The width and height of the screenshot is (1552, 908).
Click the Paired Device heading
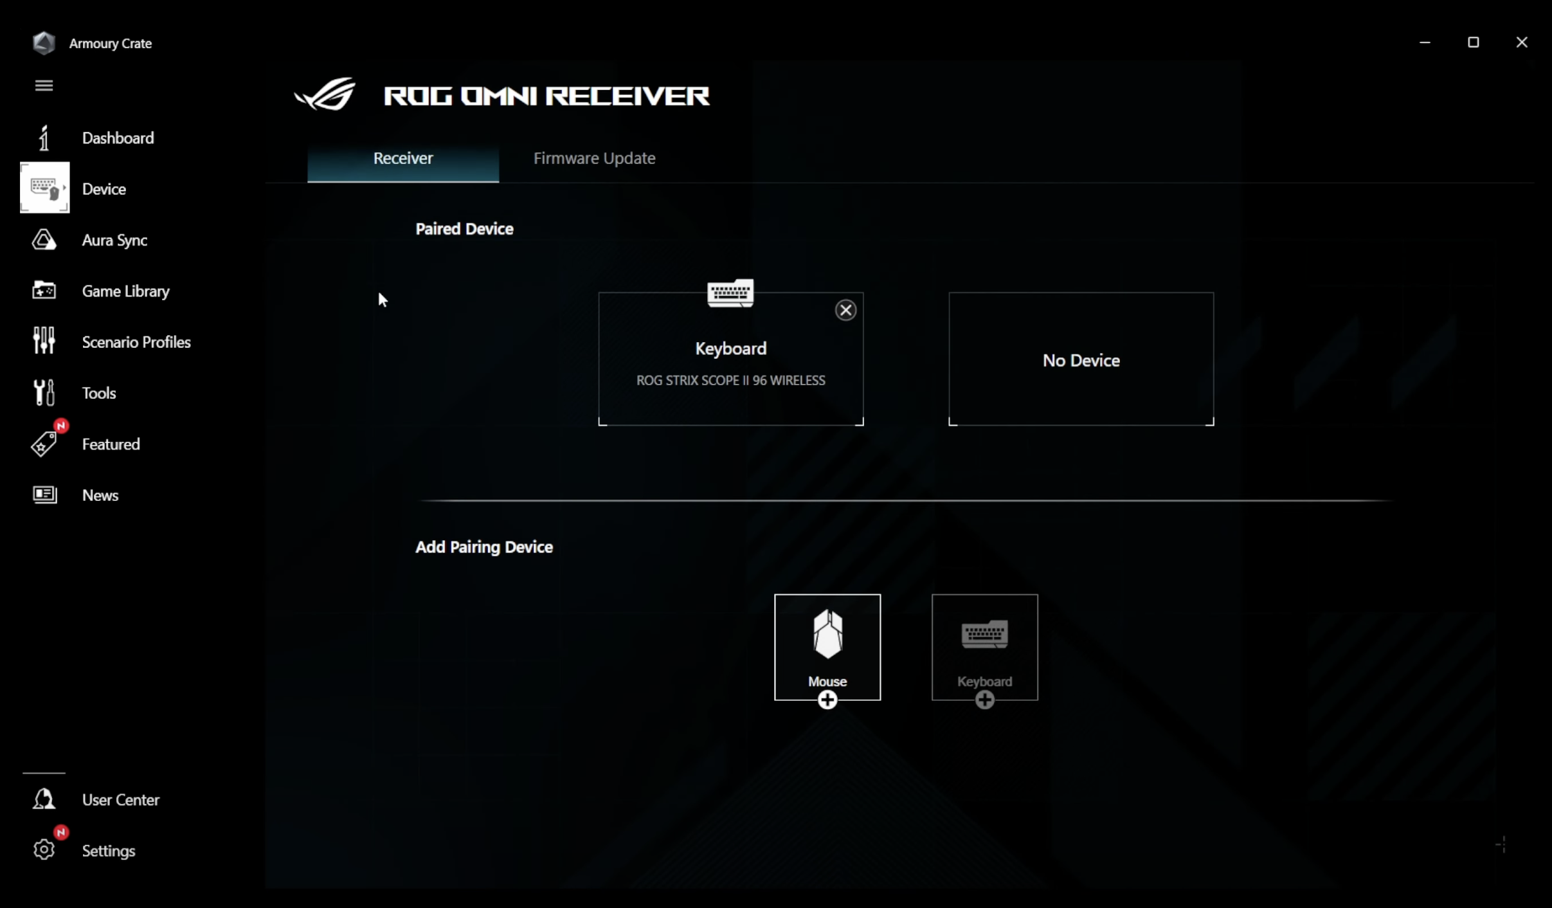point(464,229)
